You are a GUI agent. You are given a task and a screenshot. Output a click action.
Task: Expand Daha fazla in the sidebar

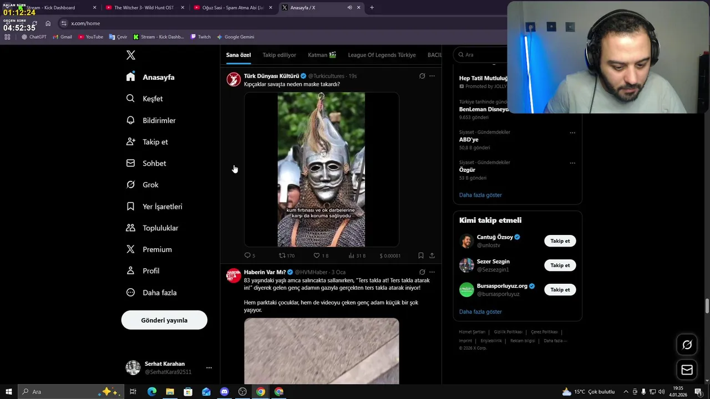[x=151, y=293]
